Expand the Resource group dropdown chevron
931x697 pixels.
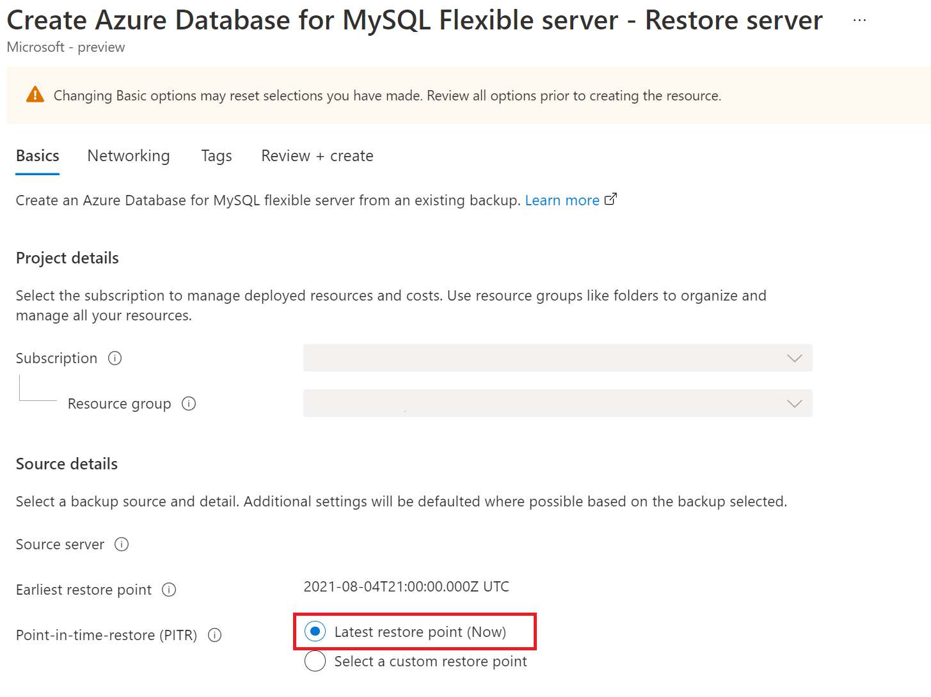[x=795, y=403]
